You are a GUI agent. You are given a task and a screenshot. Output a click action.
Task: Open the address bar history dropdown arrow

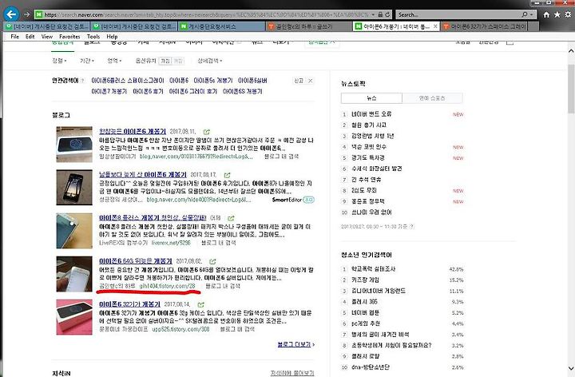(x=373, y=14)
